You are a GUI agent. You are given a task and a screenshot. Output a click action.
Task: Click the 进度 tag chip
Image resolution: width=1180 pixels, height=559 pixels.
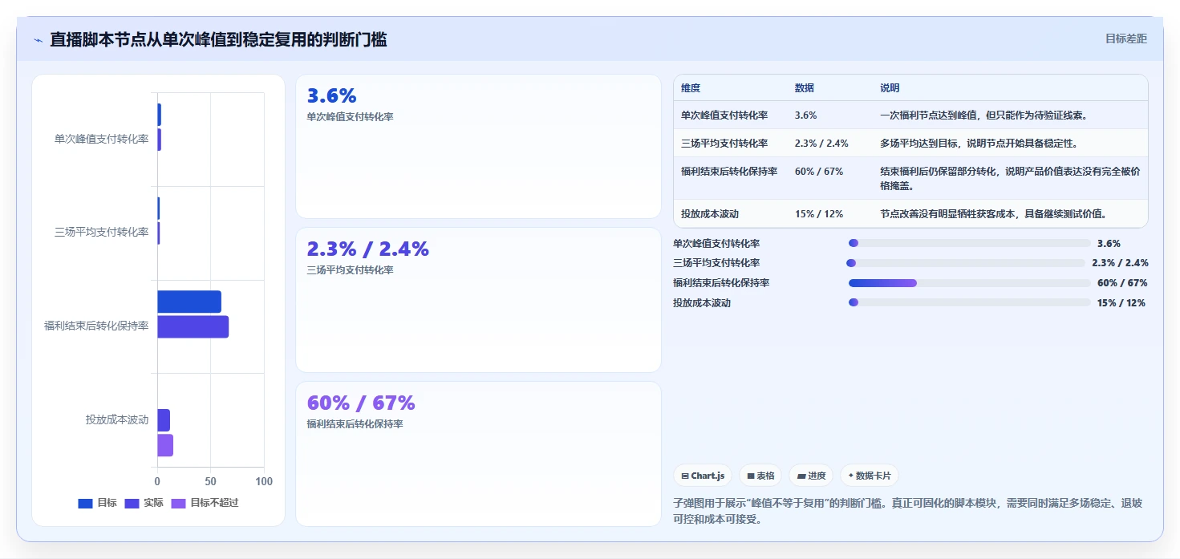click(x=811, y=476)
